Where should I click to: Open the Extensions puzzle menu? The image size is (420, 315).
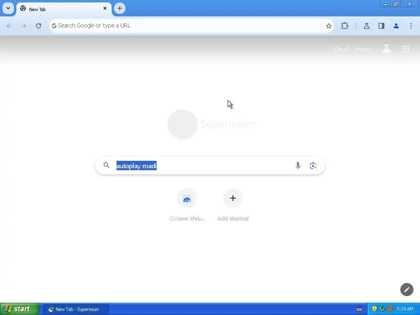[345, 26]
